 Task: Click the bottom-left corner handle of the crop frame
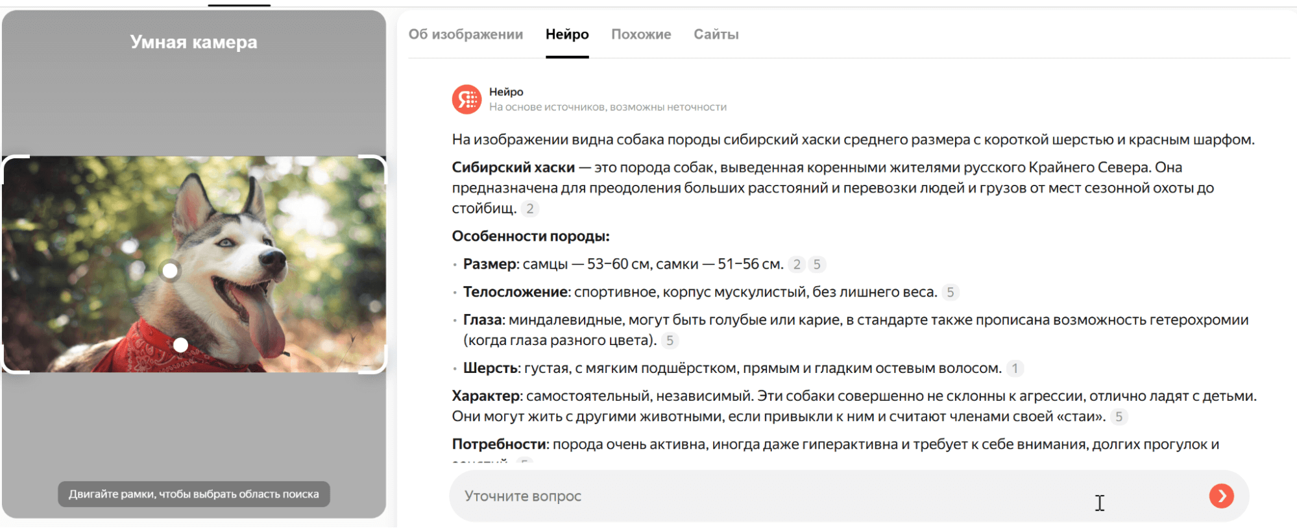click(16, 360)
